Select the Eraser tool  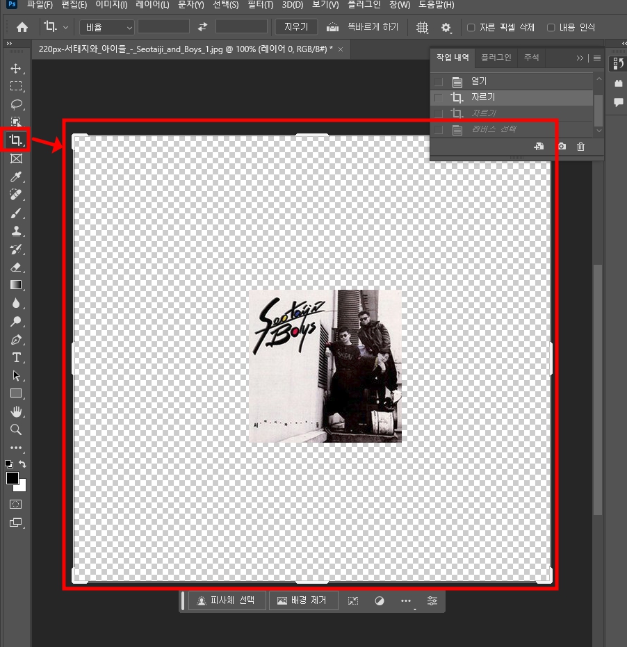(16, 267)
